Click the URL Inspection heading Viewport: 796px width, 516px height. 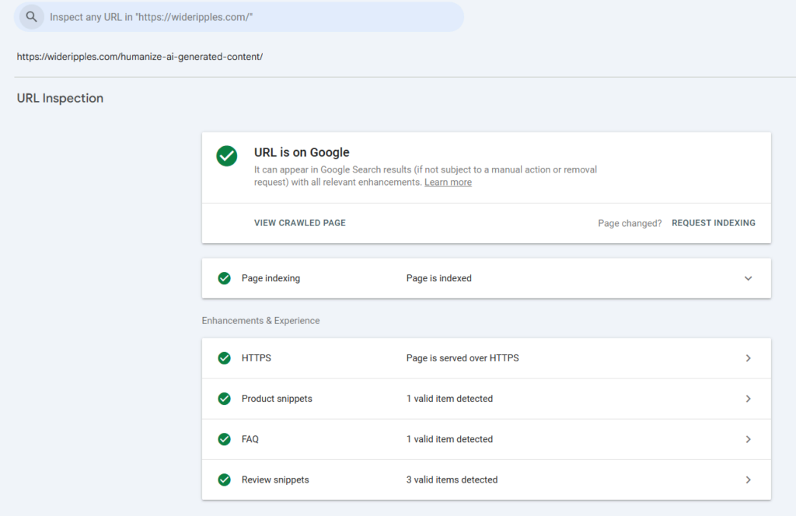pyautogui.click(x=60, y=98)
